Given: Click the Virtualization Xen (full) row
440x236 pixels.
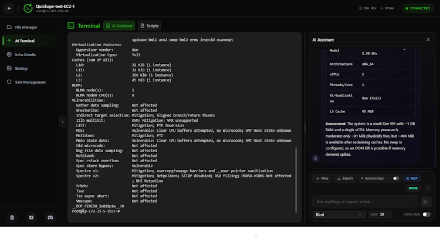Looking at the screenshot, I should point(370,98).
